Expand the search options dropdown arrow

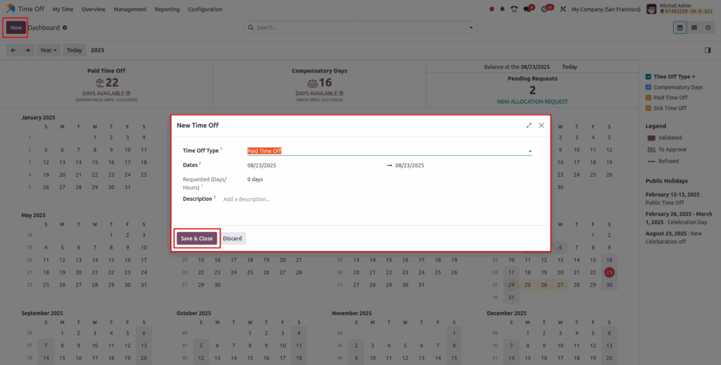point(472,27)
